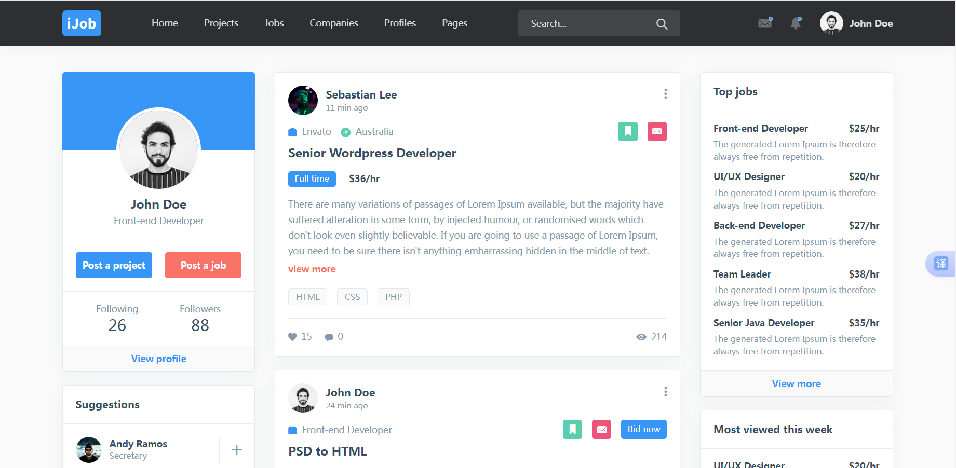Add Andy Ramos using the plus icon
956x468 pixels.
click(x=237, y=450)
